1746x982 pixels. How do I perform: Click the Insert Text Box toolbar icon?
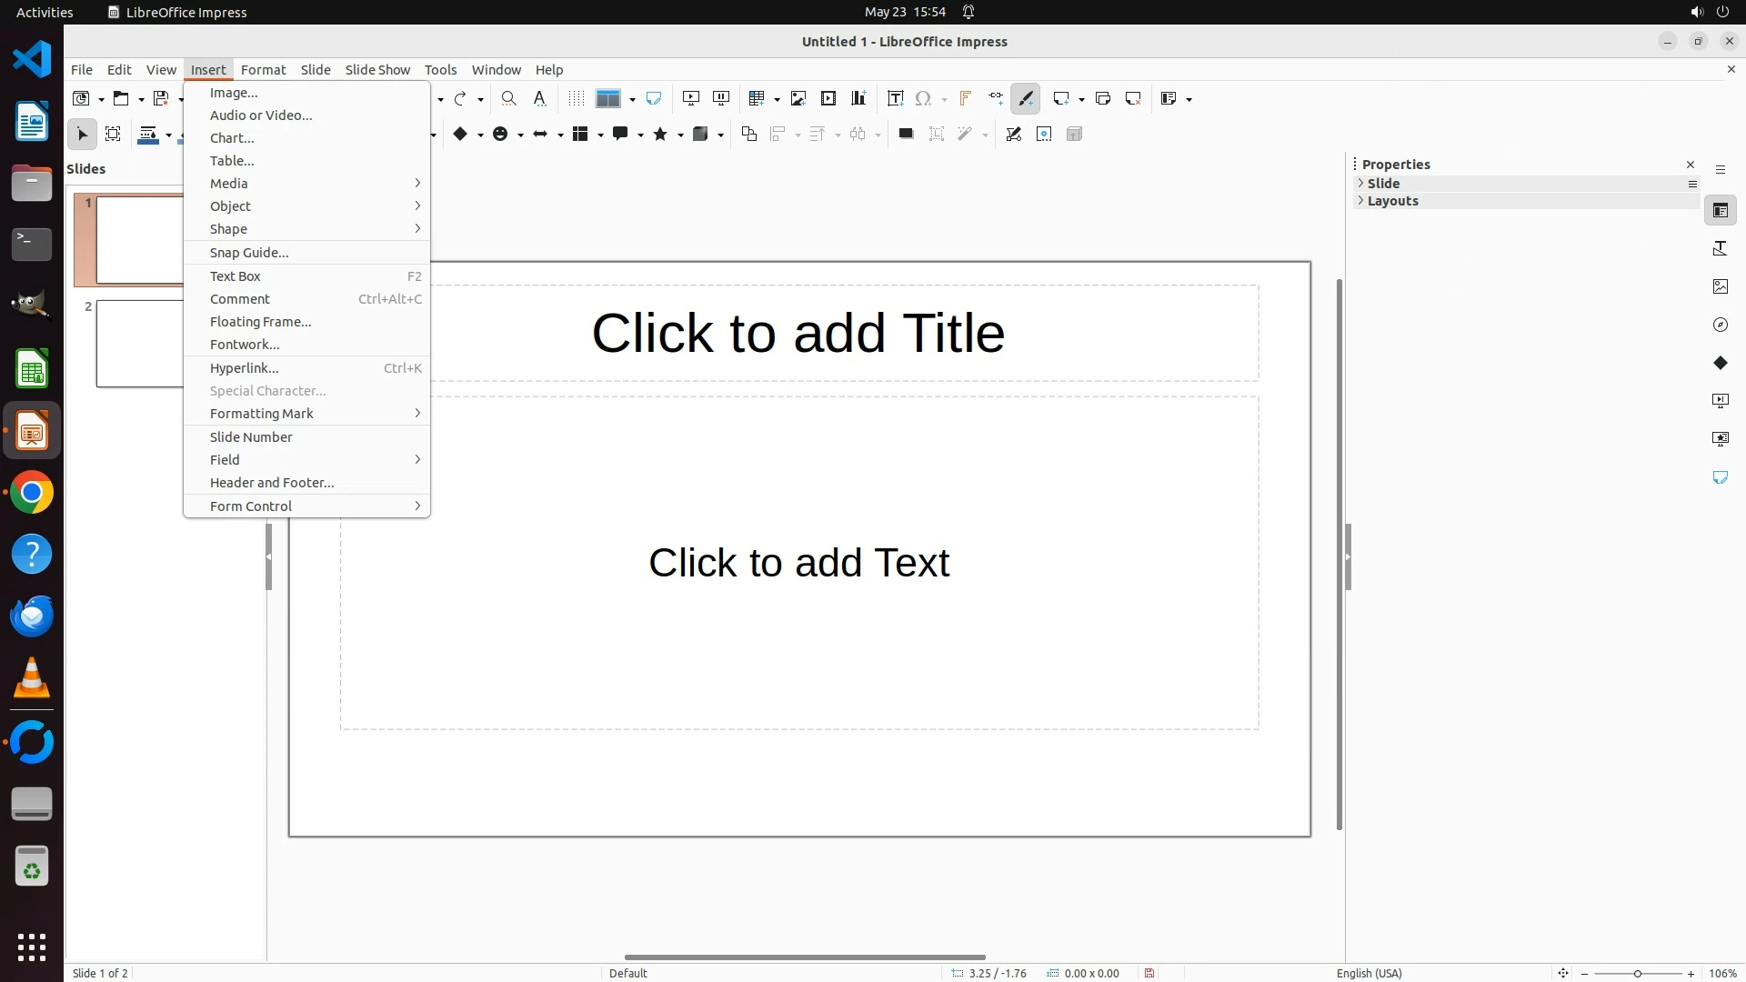coord(895,98)
